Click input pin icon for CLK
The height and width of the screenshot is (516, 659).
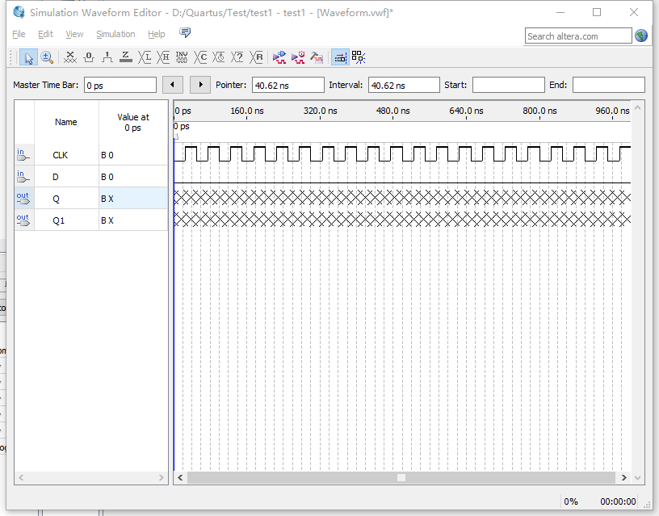point(23,154)
